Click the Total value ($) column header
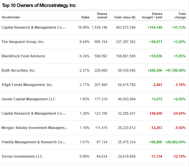The image size is (189, 167). click(x=125, y=18)
